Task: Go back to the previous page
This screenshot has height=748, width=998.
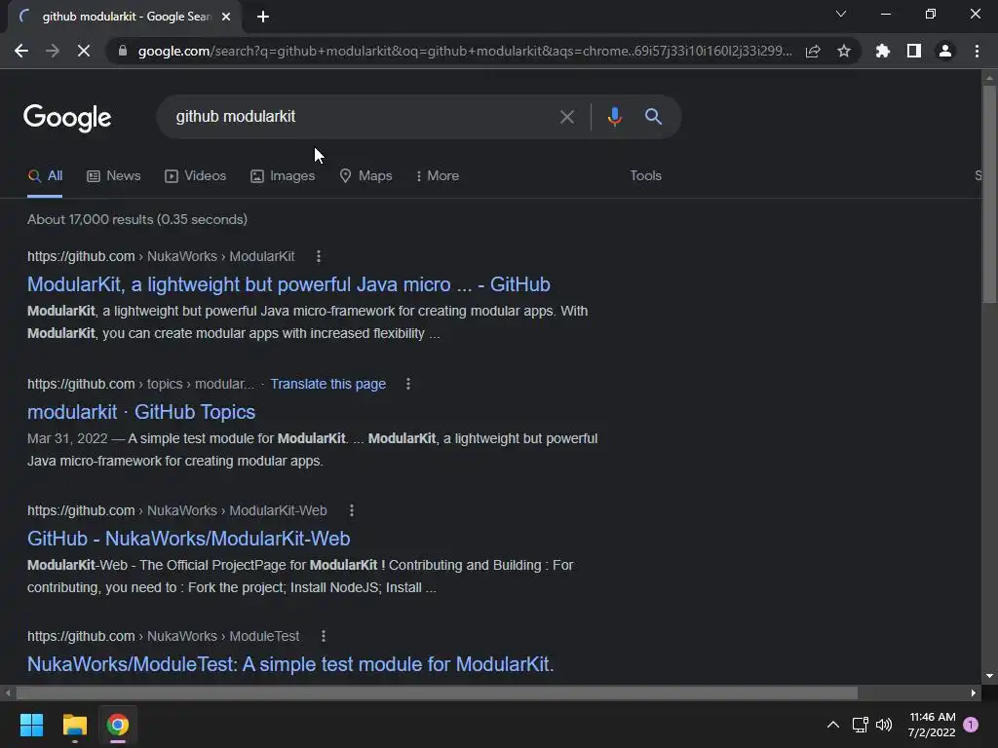Action: pyautogui.click(x=21, y=51)
